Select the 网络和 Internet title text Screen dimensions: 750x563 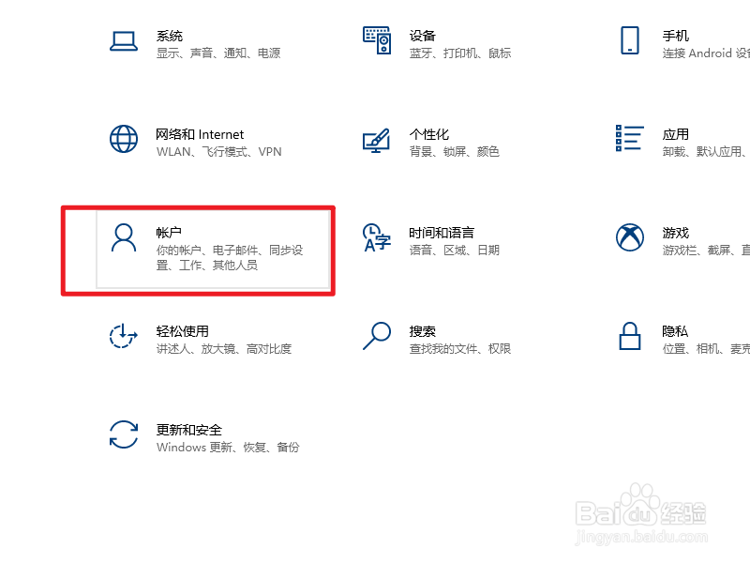tap(200, 134)
